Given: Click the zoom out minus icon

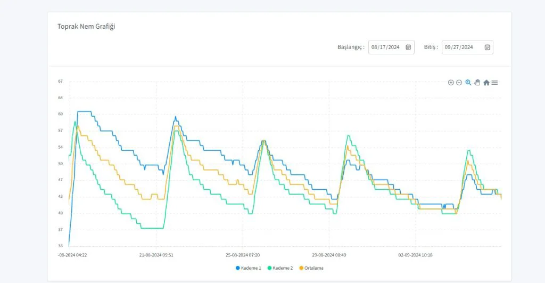Looking at the screenshot, I should (459, 83).
